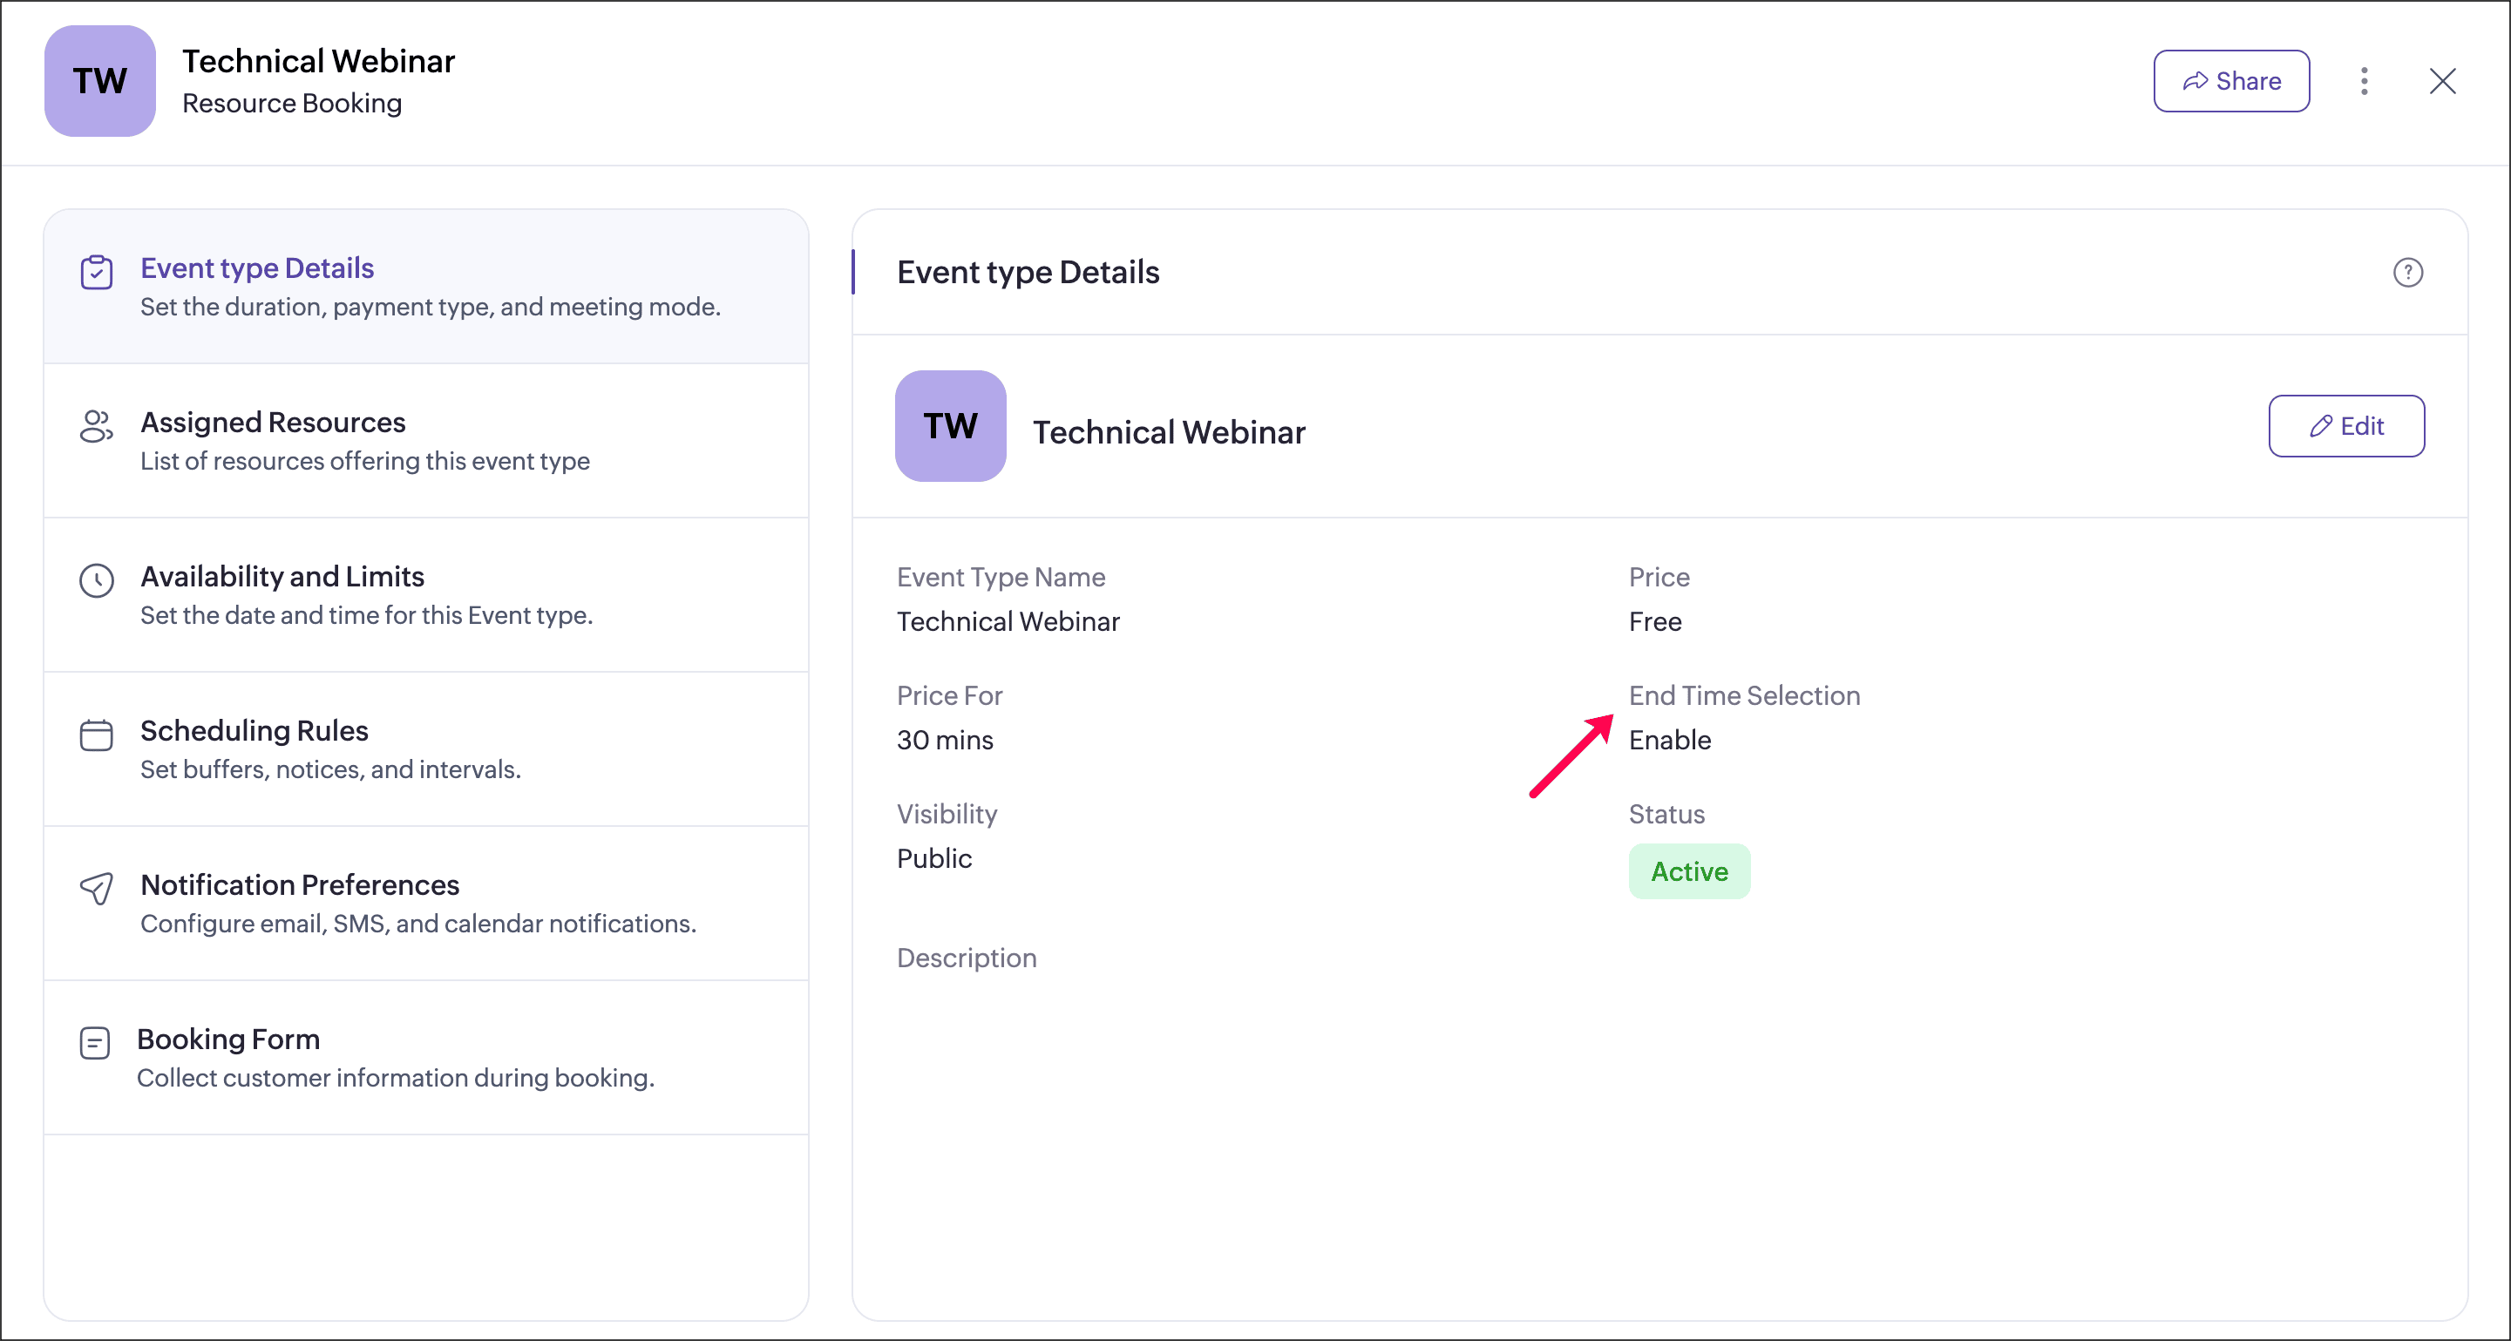The height and width of the screenshot is (1341, 2511).
Task: Click the people icon for Assigned Resources
Action: (x=97, y=427)
